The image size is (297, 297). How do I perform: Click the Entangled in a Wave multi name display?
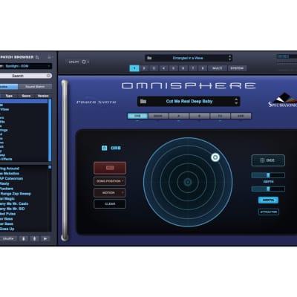[x=188, y=58]
